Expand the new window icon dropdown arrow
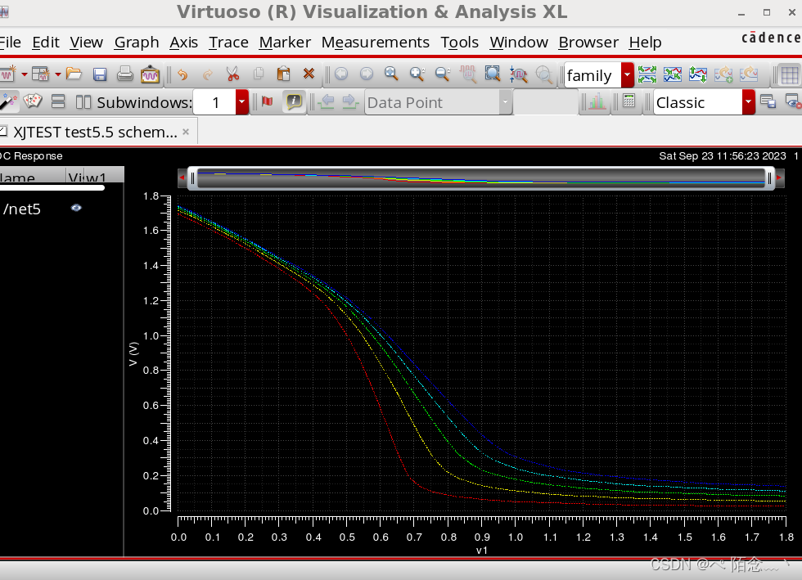This screenshot has width=802, height=580. point(24,74)
